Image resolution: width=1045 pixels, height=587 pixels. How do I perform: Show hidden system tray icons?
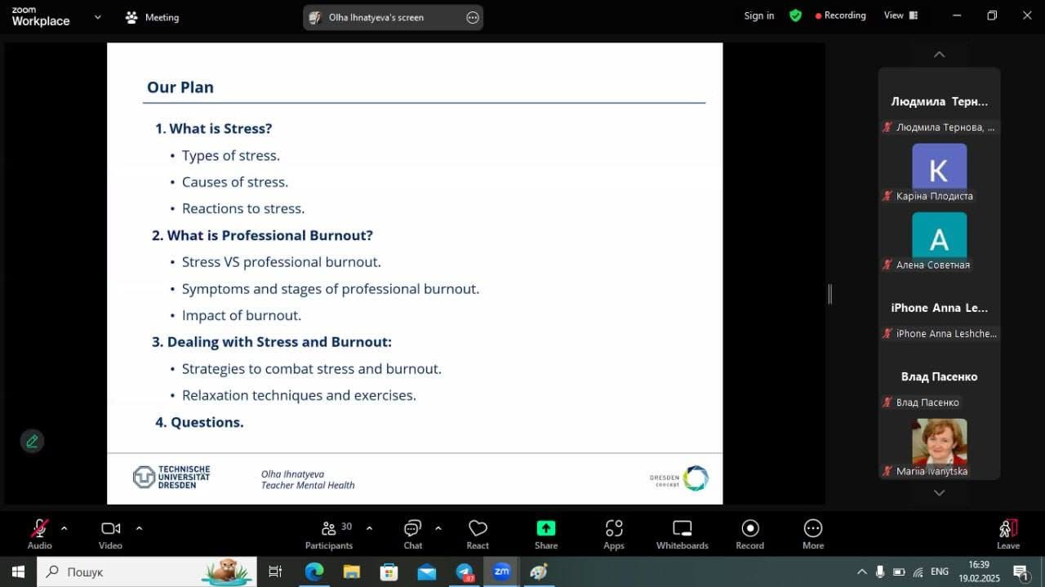(861, 571)
